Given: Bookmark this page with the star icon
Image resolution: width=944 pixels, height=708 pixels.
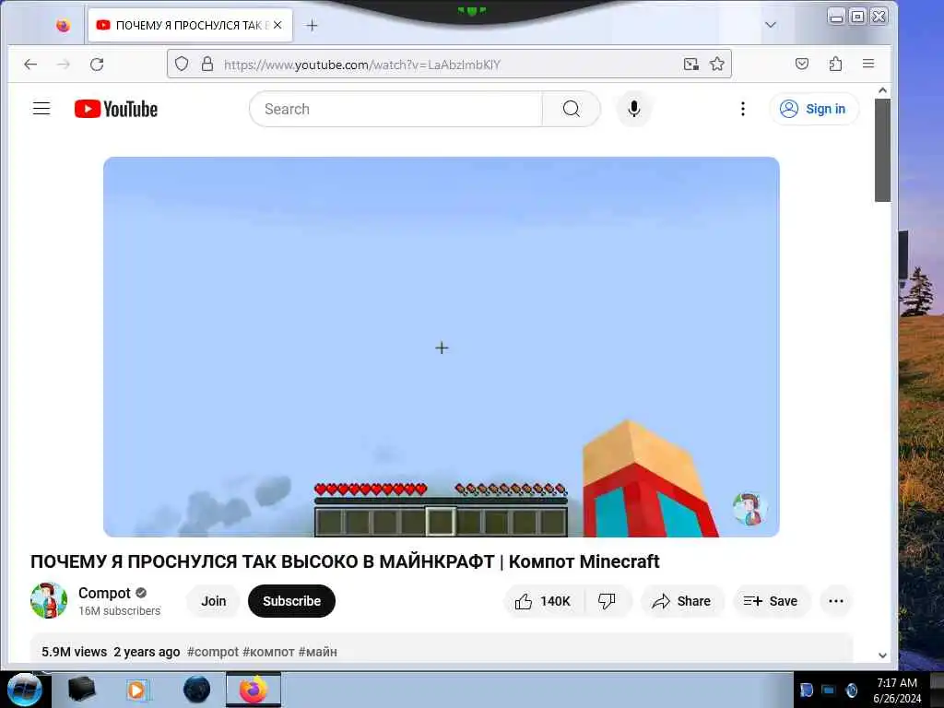Looking at the screenshot, I should click(716, 64).
